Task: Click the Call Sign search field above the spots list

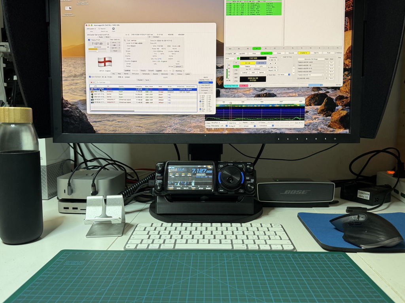Action: coord(103,82)
